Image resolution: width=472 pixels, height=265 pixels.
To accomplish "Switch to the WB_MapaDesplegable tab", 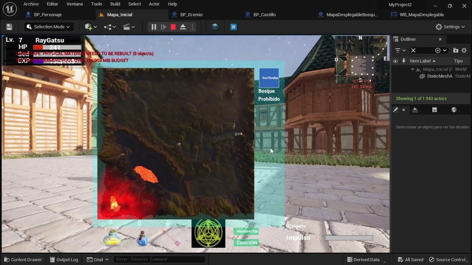I will [x=421, y=15].
